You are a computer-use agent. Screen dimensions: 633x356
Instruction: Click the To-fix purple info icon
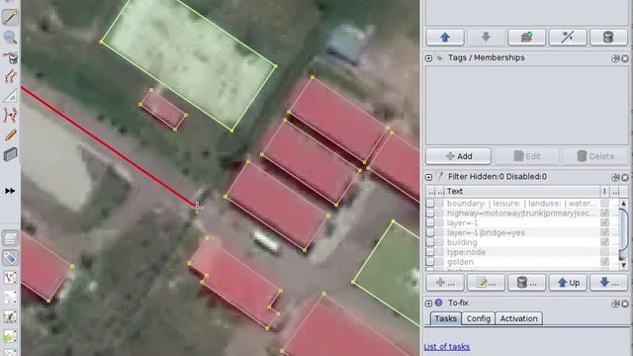[x=439, y=303]
